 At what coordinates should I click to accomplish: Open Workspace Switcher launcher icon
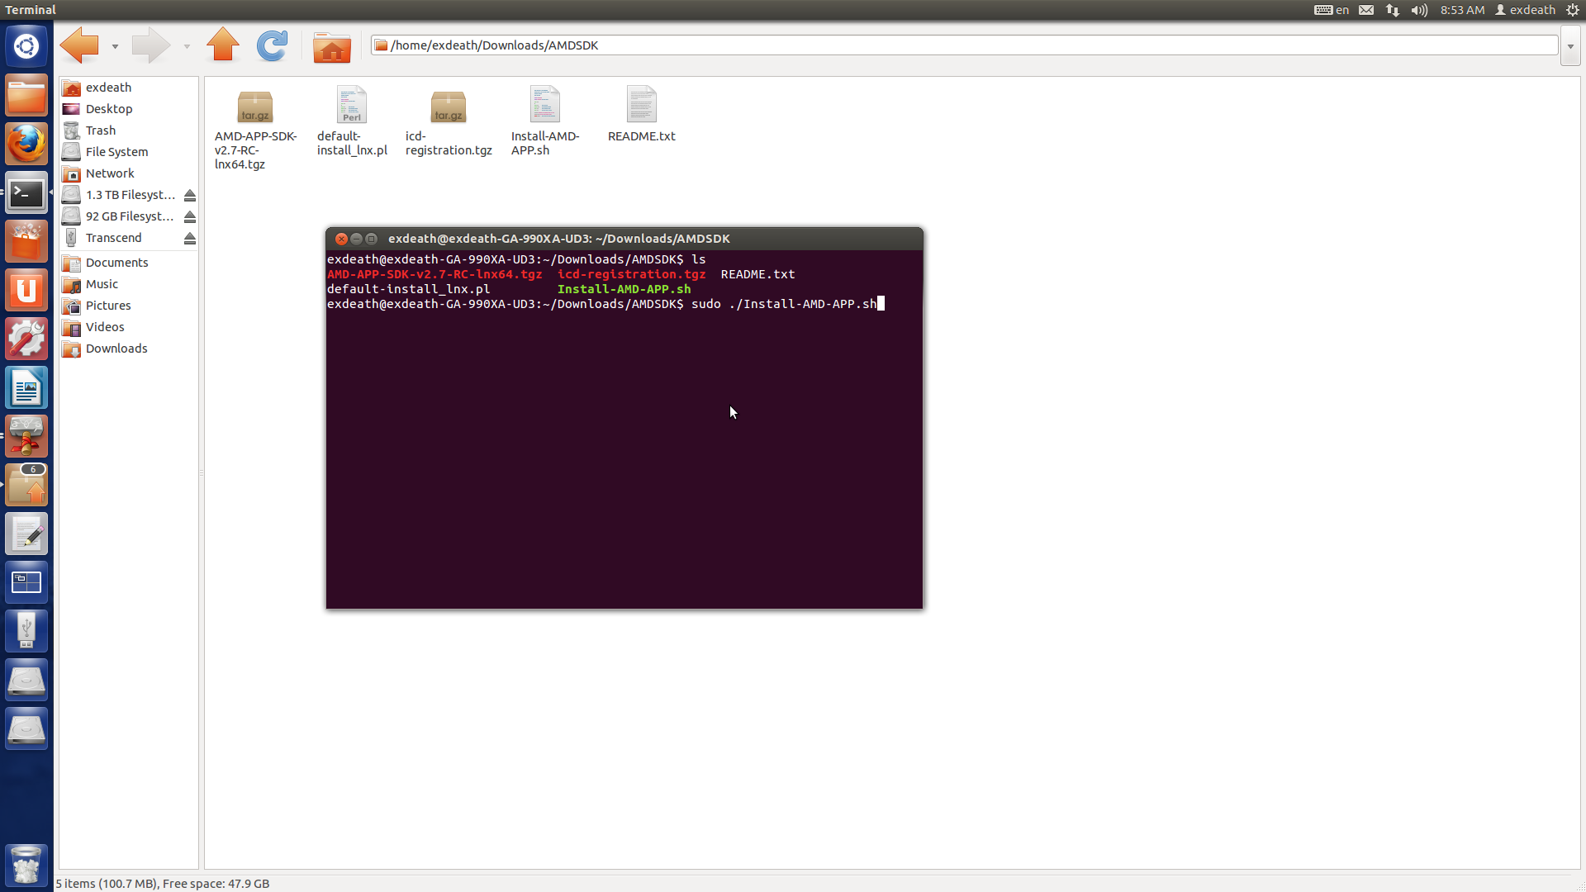[26, 583]
